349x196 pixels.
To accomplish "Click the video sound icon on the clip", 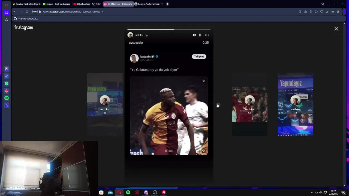I will pyautogui.click(x=203, y=151).
